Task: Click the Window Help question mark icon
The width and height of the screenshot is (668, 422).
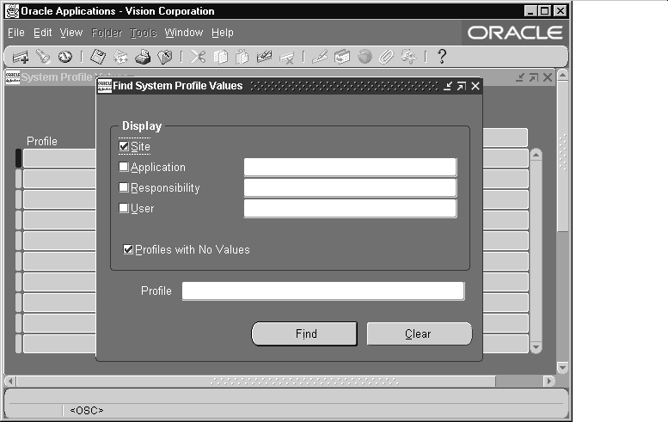Action: pyautogui.click(x=442, y=56)
